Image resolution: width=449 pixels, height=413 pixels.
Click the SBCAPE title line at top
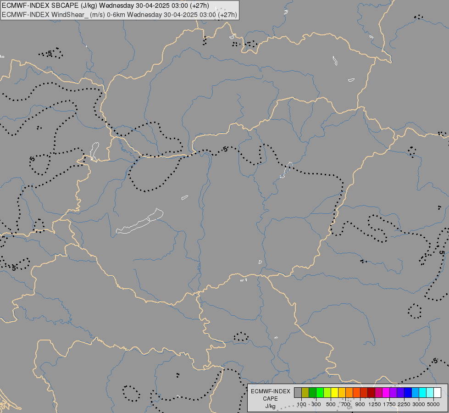(x=105, y=6)
